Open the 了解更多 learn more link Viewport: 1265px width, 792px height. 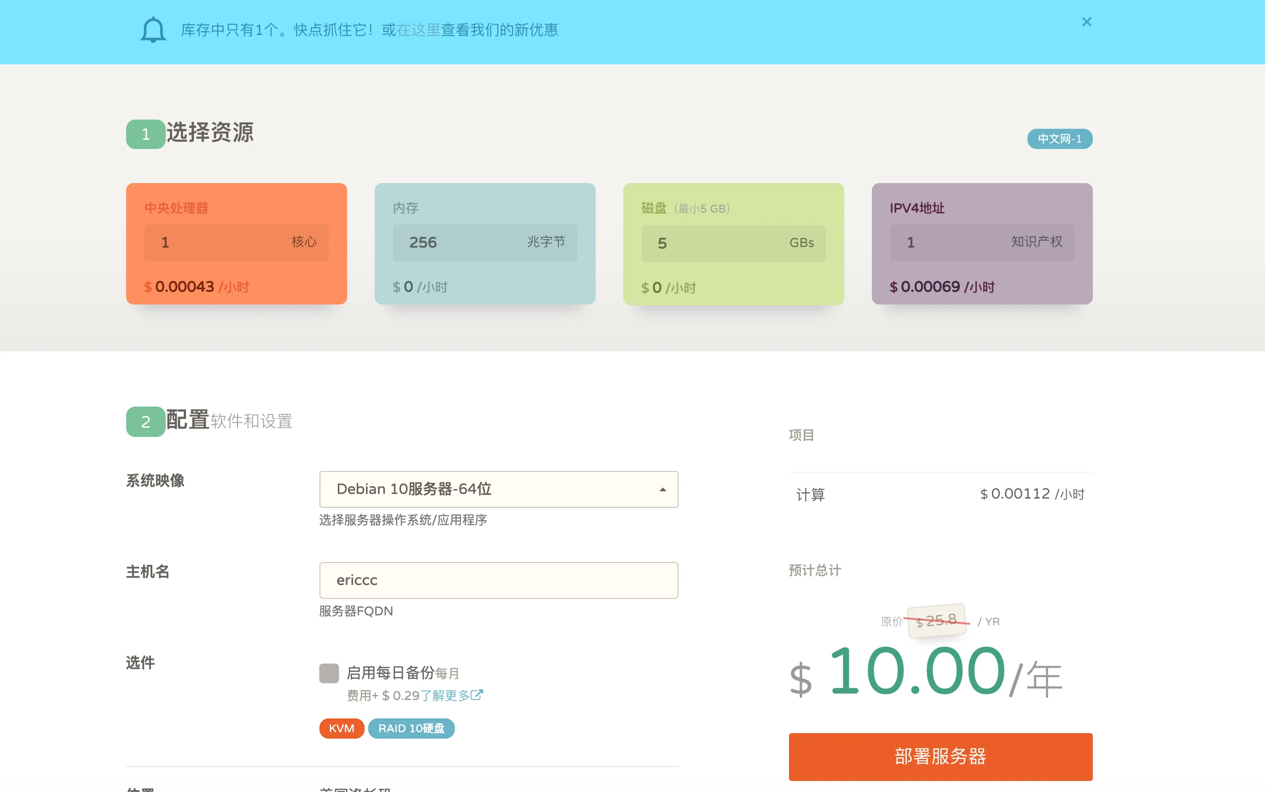pos(445,695)
